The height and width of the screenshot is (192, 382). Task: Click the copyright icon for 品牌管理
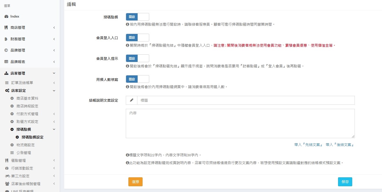click(x=6, y=50)
